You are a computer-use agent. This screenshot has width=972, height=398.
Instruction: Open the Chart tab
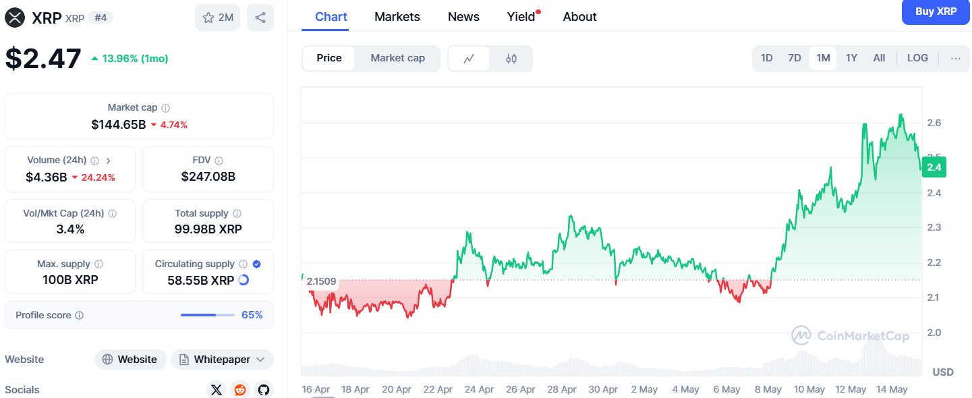(x=331, y=17)
